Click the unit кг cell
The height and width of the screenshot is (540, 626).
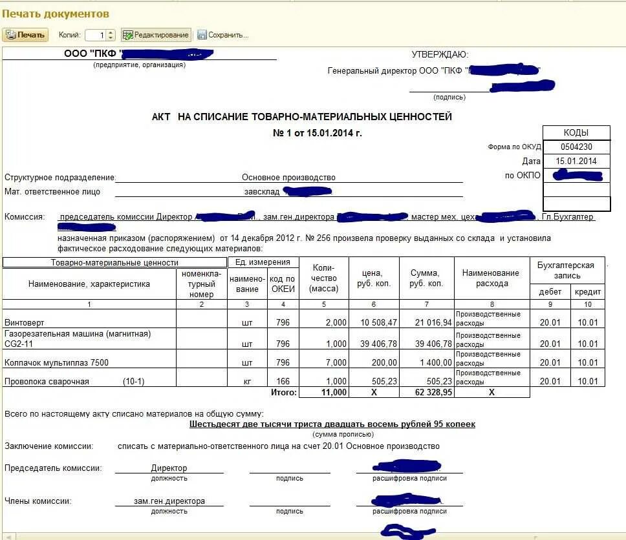[247, 377]
